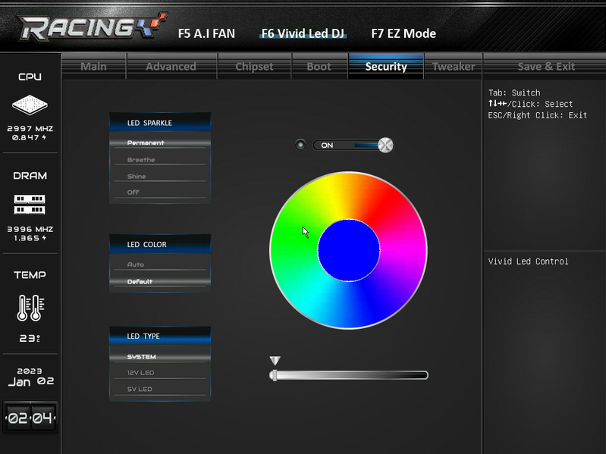Select Auto LED color
Image resolution: width=606 pixels, height=454 pixels.
(x=160, y=265)
